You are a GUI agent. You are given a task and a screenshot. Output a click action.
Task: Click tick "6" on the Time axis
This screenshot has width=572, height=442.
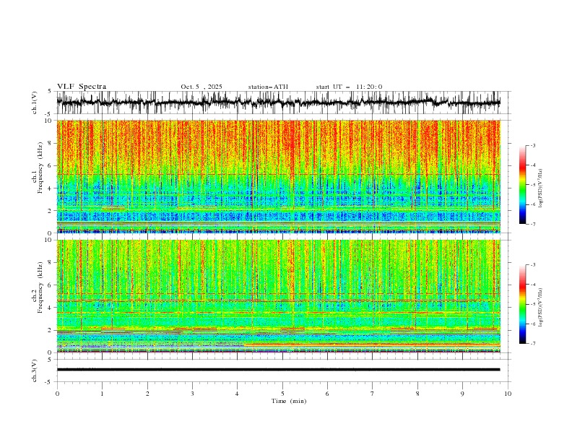[x=327, y=394]
